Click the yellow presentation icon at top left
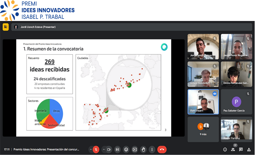The height and width of the screenshot is (155, 255). pos(6,27)
